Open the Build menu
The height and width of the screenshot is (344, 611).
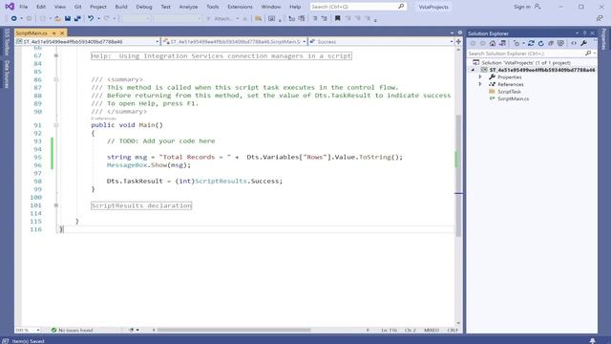(121, 7)
